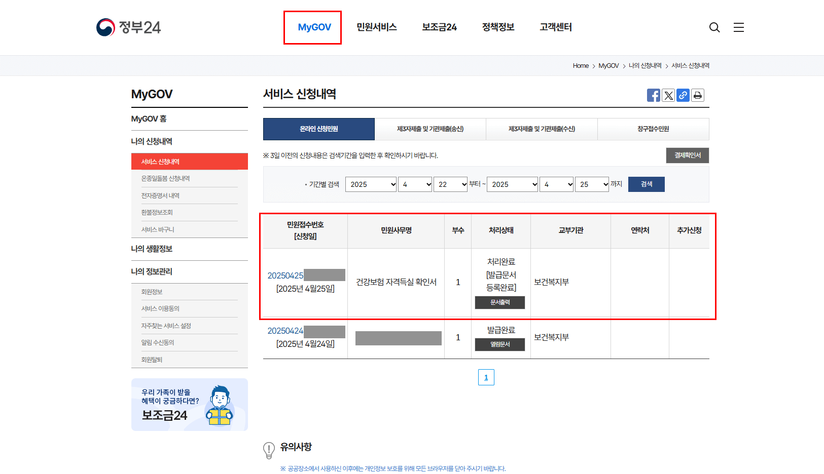Click the 보조금24 promotional banner
Viewport: 824px width, 474px height.
coord(189,405)
